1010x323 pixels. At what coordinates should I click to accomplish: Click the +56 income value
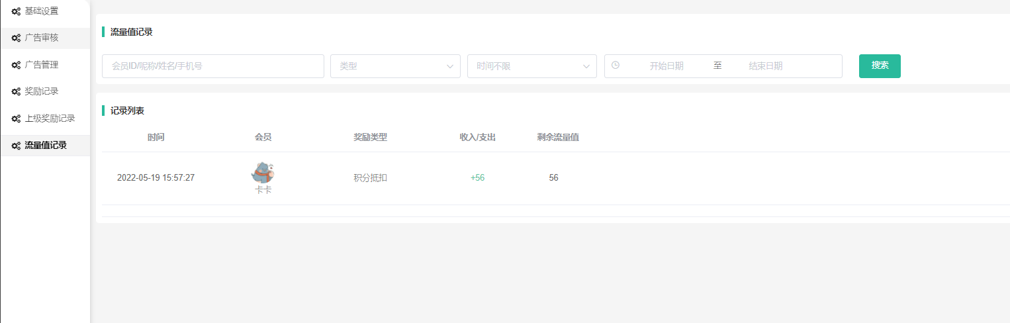[477, 178]
